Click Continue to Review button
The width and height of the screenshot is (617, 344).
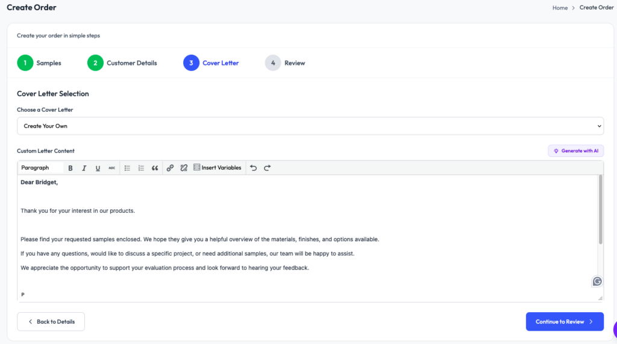point(564,322)
